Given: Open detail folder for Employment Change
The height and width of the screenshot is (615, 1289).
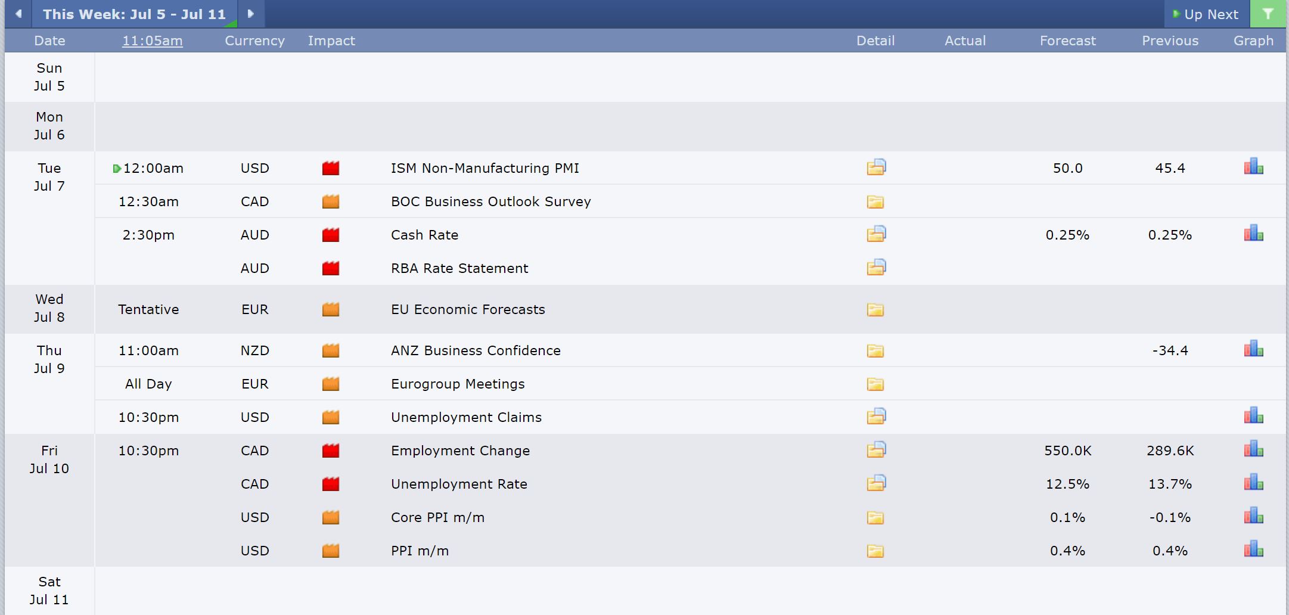Looking at the screenshot, I should click(876, 450).
